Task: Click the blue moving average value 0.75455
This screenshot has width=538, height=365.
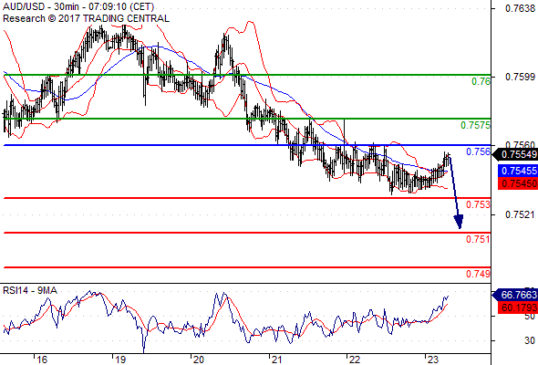Action: 518,171
